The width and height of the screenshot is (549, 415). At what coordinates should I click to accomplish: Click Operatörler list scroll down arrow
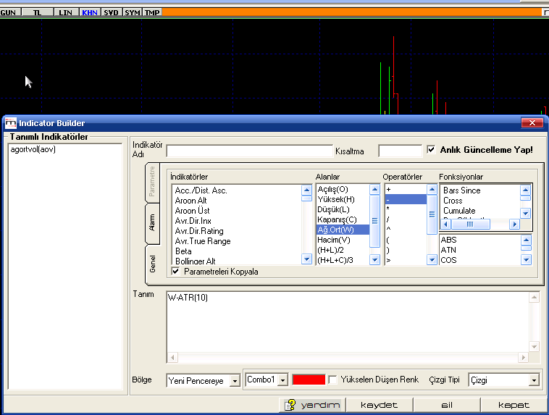[432, 259]
